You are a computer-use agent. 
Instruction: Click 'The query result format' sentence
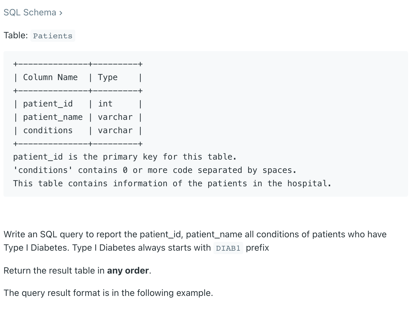coord(108,293)
